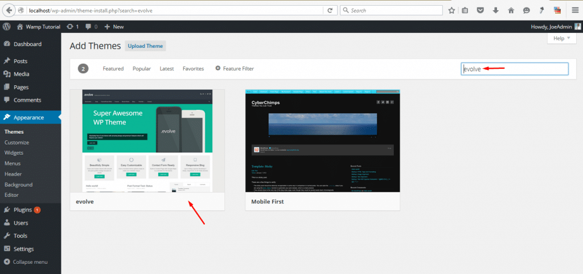Collapse the admin sidebar menu
Image resolution: width=583 pixels, height=274 pixels.
click(26, 261)
